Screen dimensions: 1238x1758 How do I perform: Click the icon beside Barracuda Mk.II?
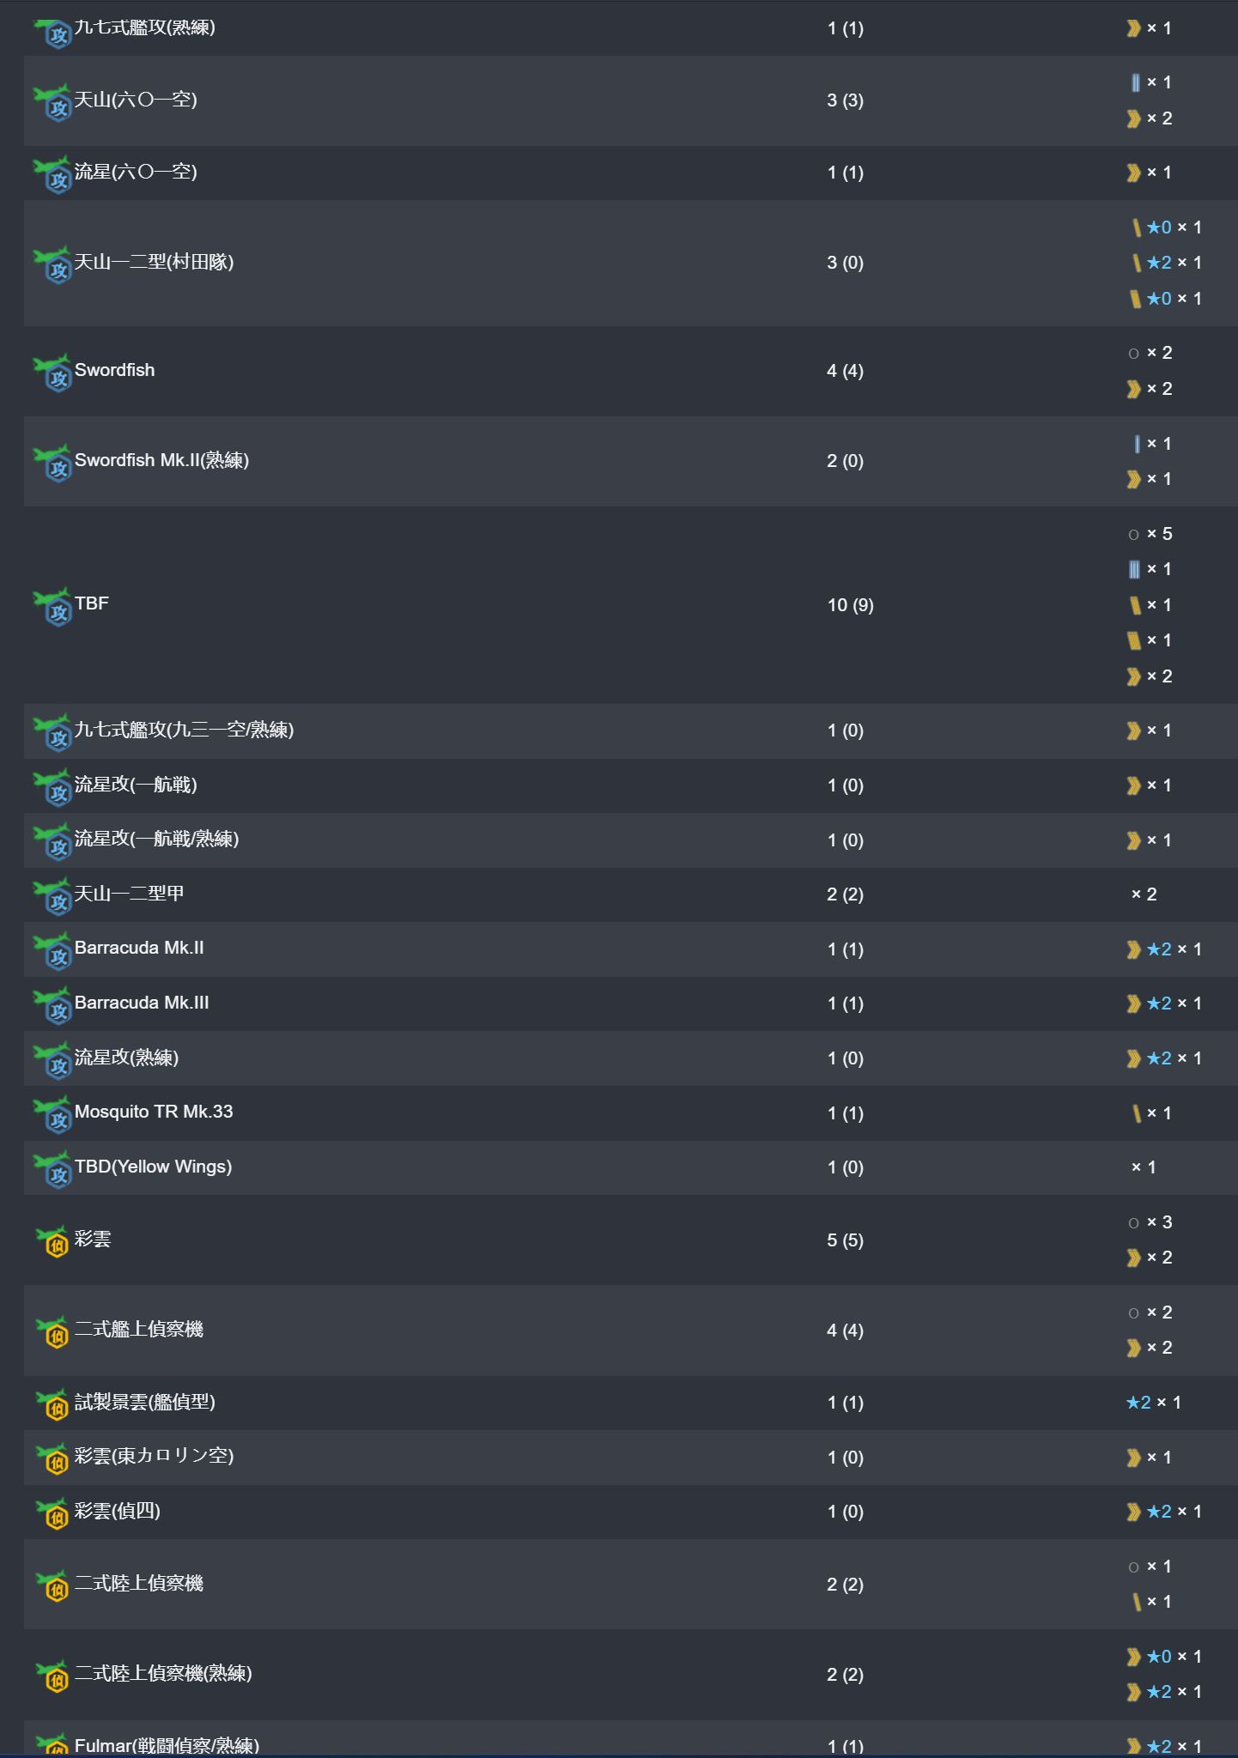coord(52,951)
